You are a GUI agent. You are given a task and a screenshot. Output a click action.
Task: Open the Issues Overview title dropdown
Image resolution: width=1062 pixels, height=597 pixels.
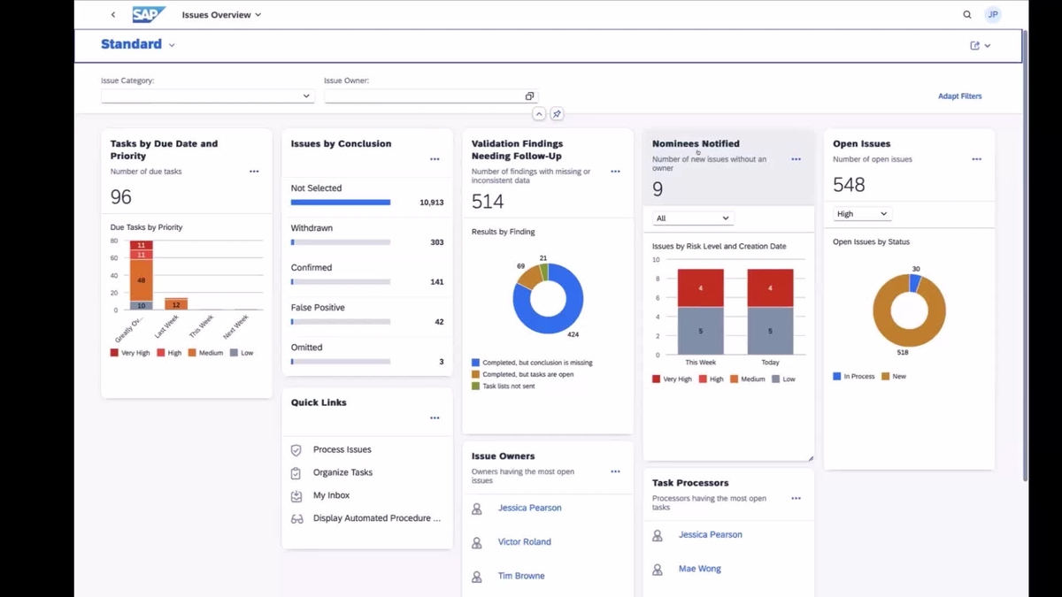[221, 15]
